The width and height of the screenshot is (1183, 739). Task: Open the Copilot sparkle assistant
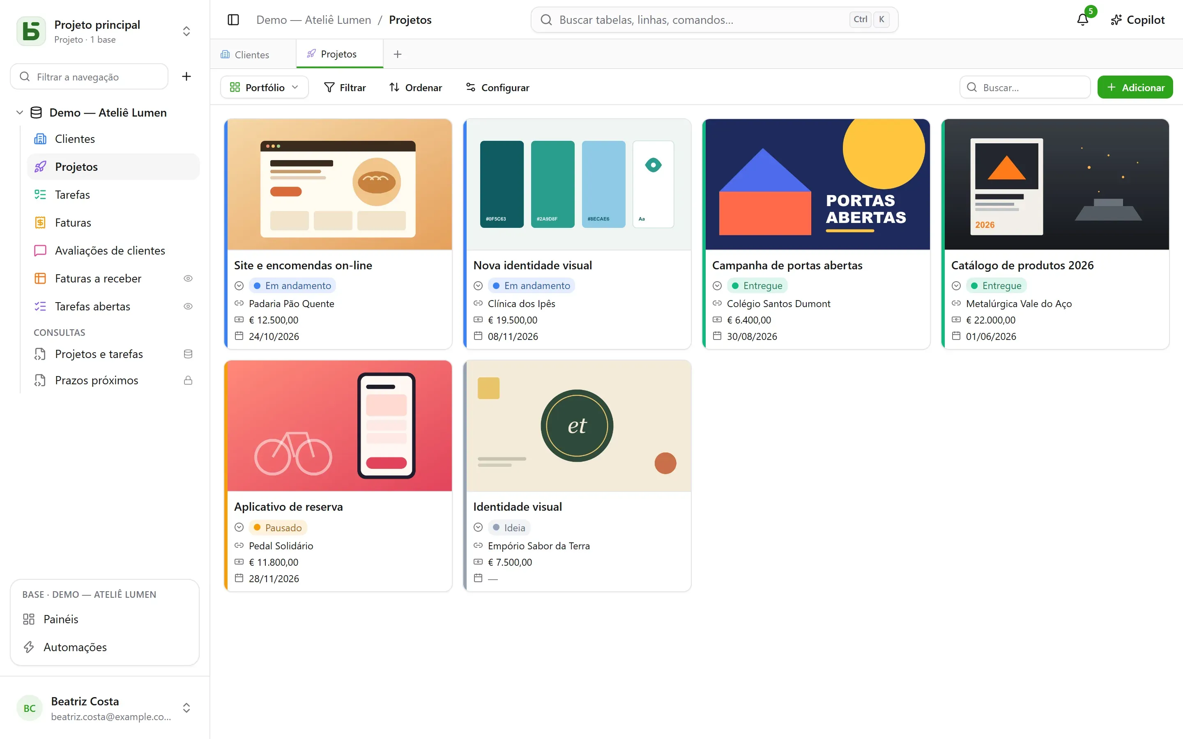pos(1137,20)
